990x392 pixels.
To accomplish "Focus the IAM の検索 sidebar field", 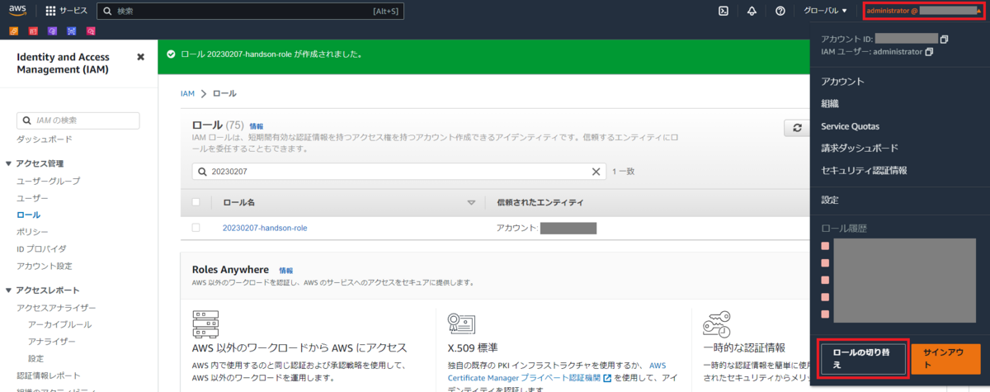I will pyautogui.click(x=78, y=120).
